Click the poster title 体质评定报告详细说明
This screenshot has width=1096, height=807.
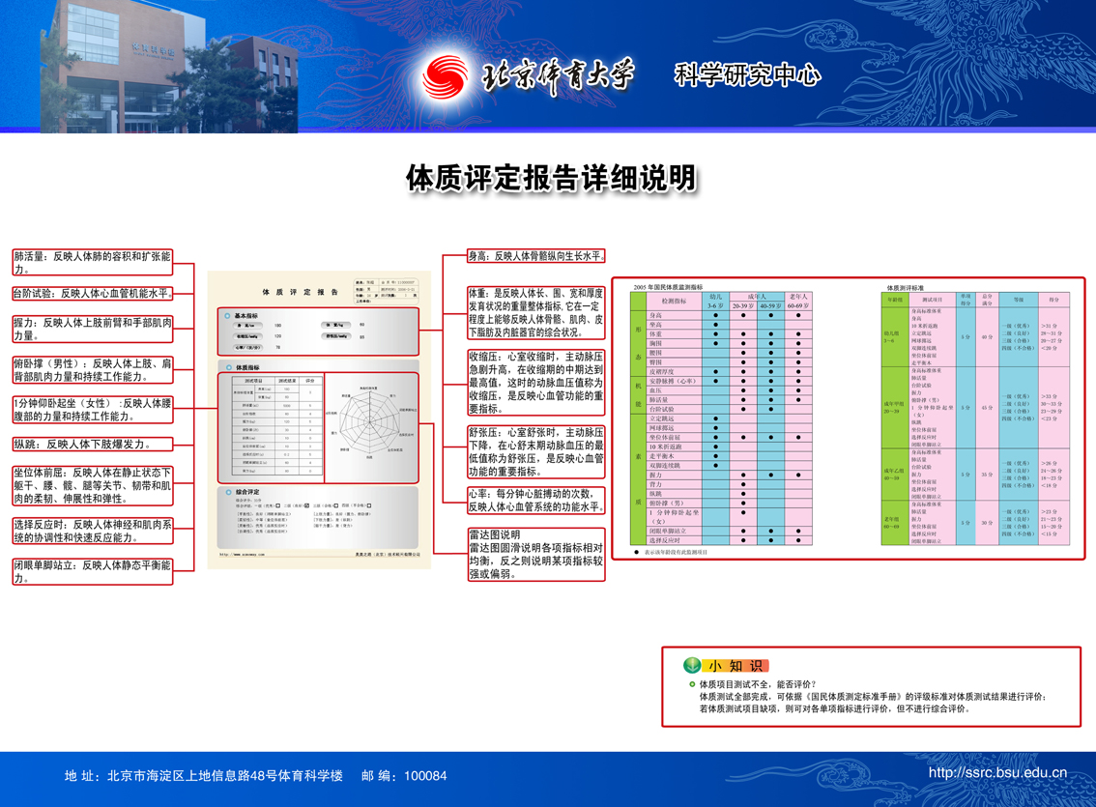pyautogui.click(x=552, y=178)
